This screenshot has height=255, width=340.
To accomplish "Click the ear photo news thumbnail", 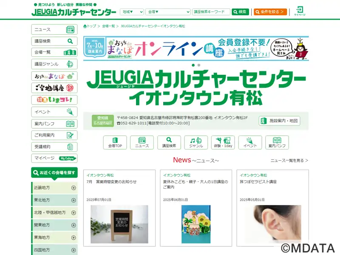I will coord(272,224).
